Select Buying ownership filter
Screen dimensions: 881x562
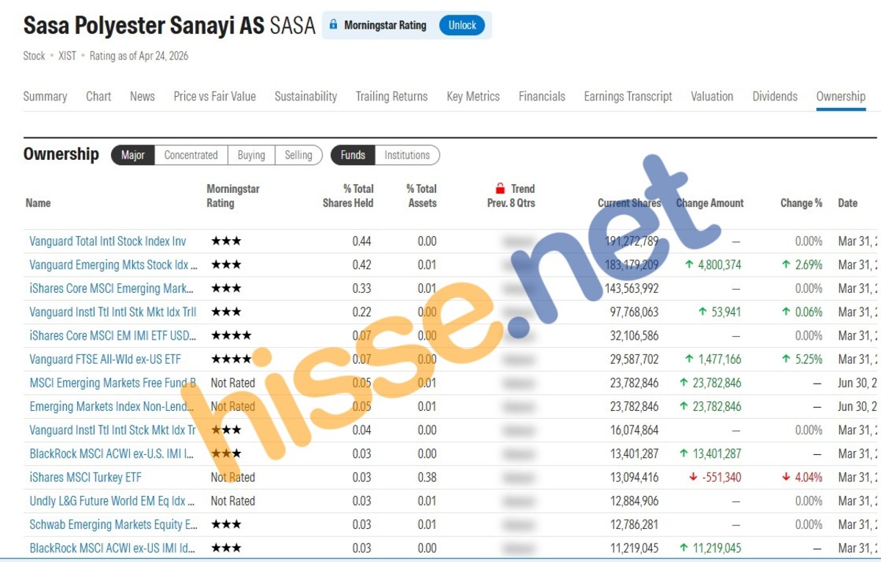[251, 155]
